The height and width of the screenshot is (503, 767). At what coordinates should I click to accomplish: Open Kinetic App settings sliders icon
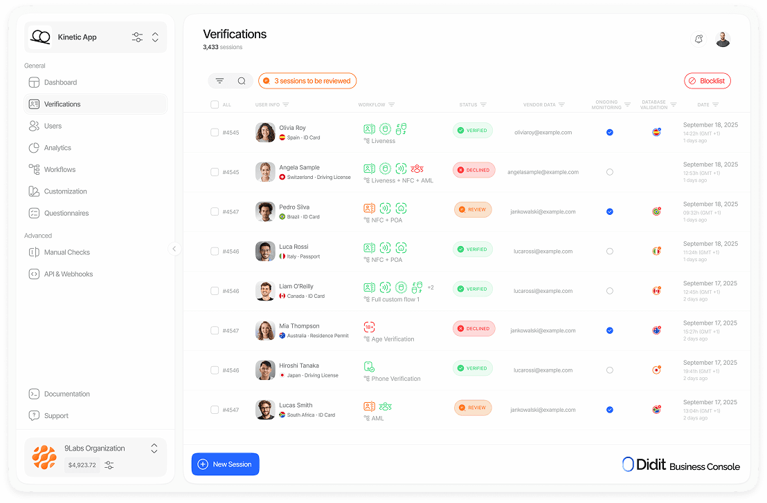[x=137, y=37]
